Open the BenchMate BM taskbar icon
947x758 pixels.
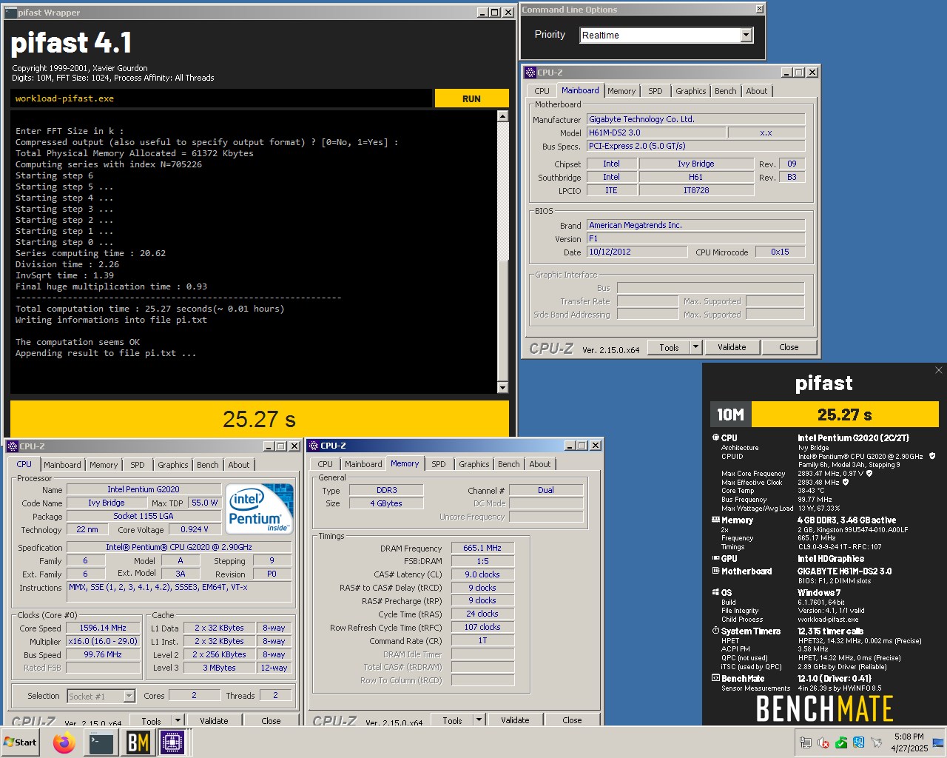pyautogui.click(x=138, y=742)
